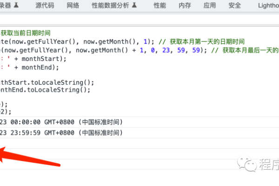Click the flask icon beside 性能数据分析
The image size is (279, 186).
coord(134,5)
